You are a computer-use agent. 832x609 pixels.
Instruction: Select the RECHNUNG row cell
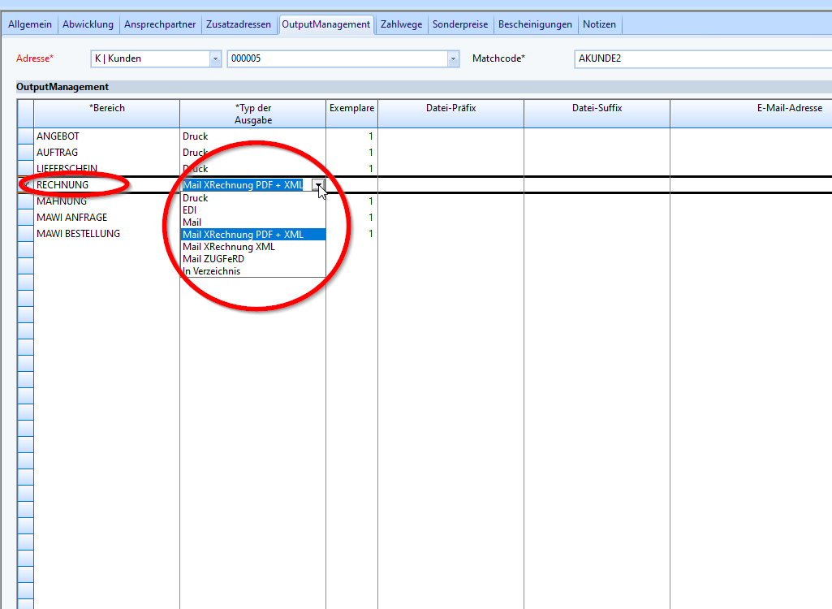coord(106,185)
